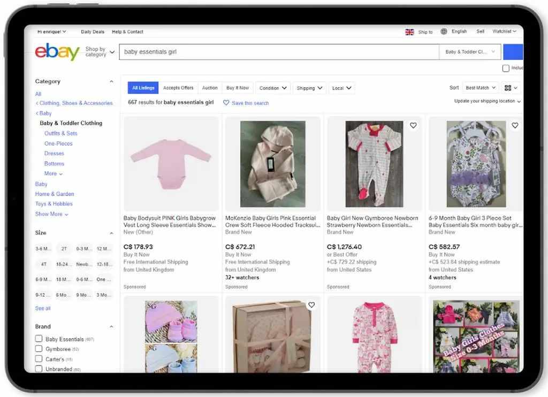The image size is (548, 397).
Task: Select the All Listings tab
Action: pos(143,88)
